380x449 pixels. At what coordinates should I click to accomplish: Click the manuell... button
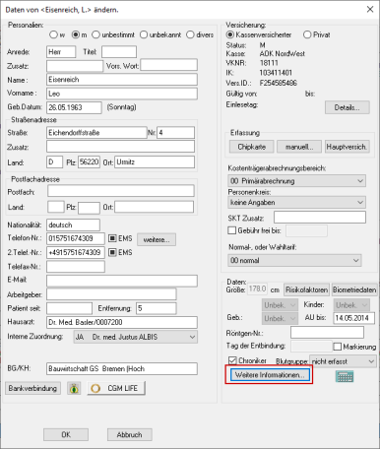coord(299,147)
